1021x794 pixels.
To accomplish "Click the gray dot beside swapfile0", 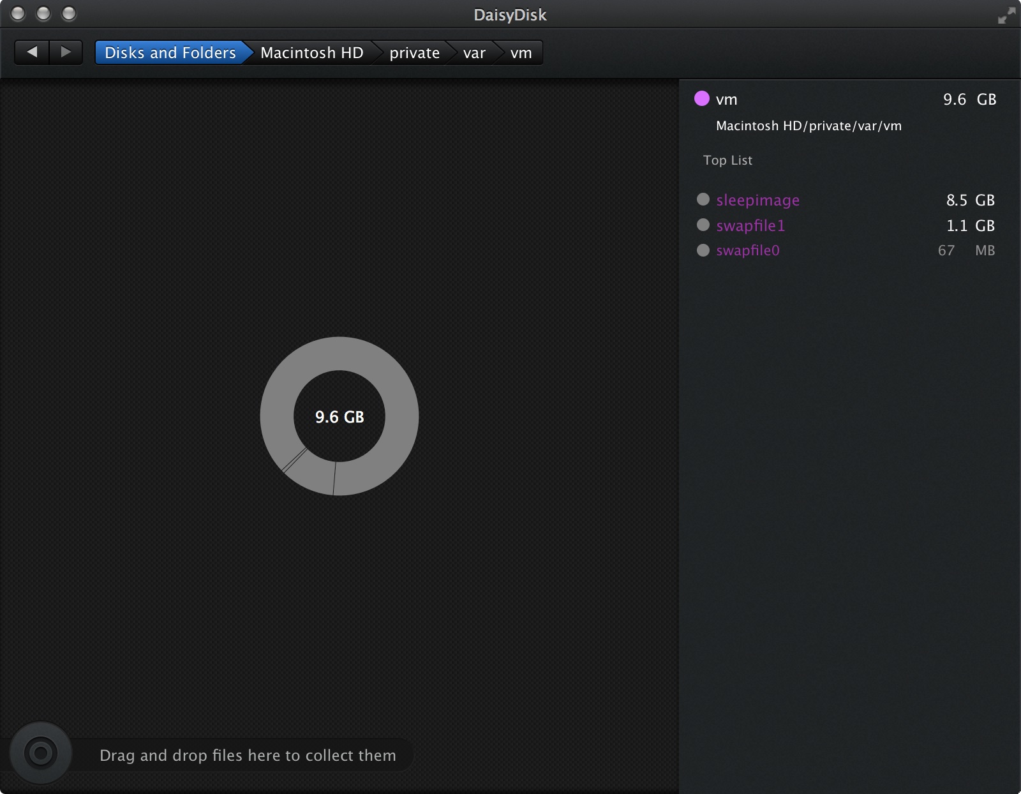I will tap(703, 250).
